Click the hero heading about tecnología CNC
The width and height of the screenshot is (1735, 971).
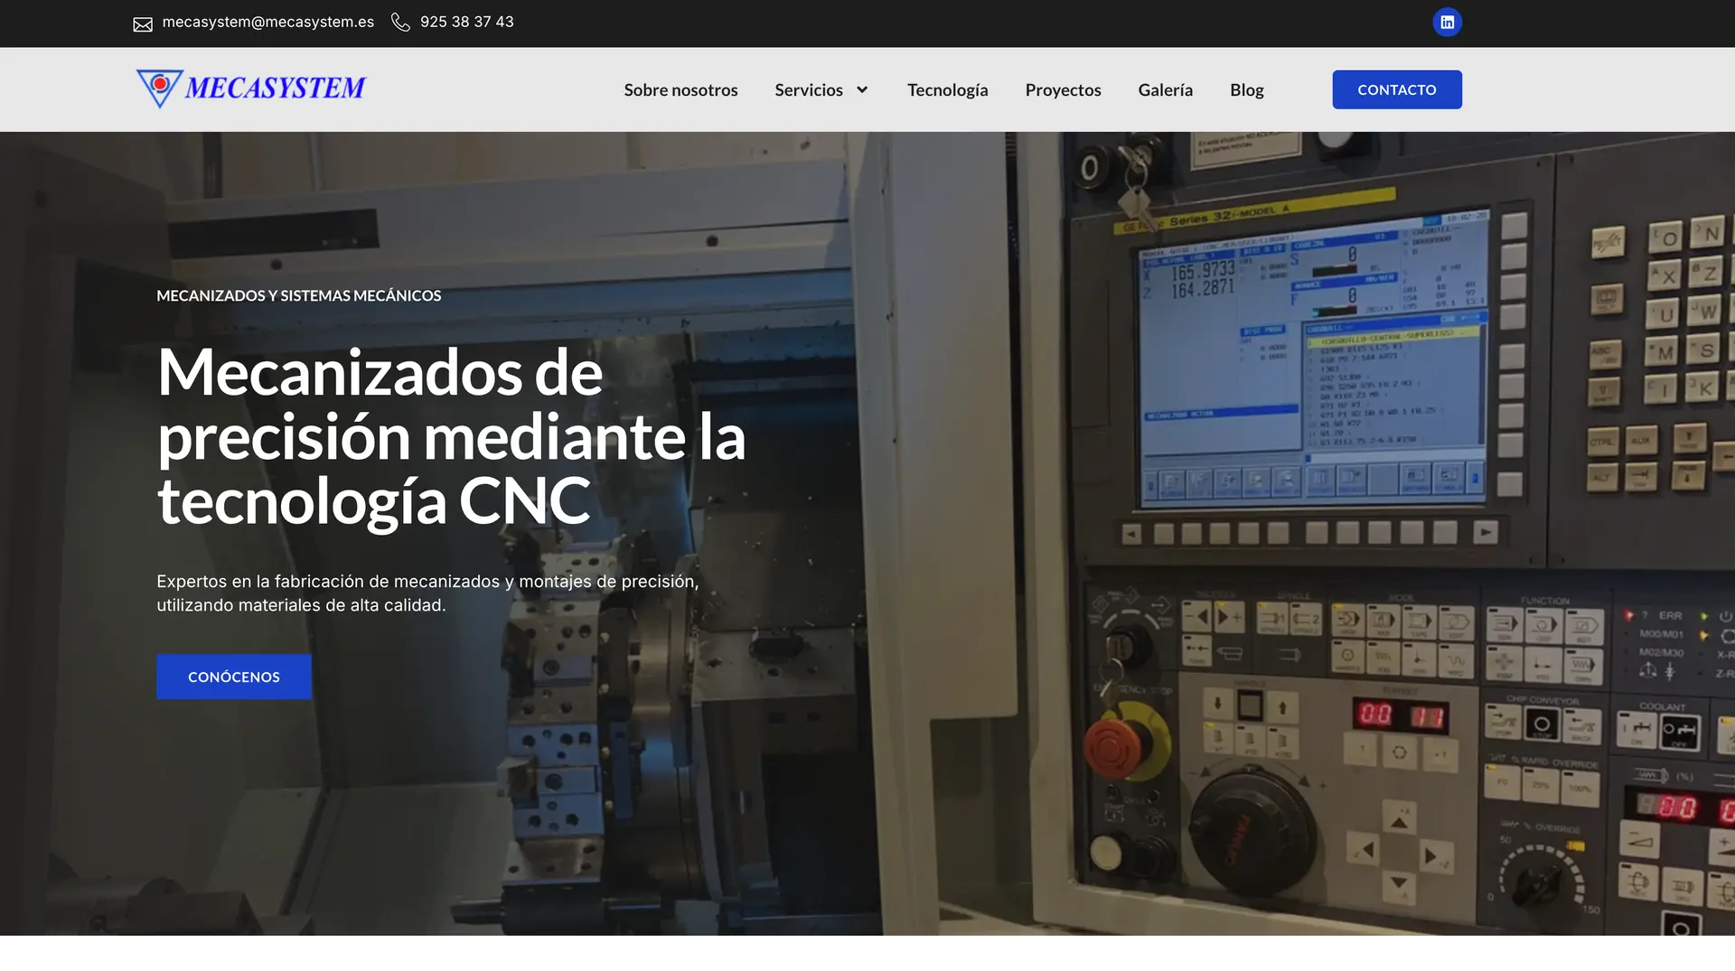tap(452, 436)
